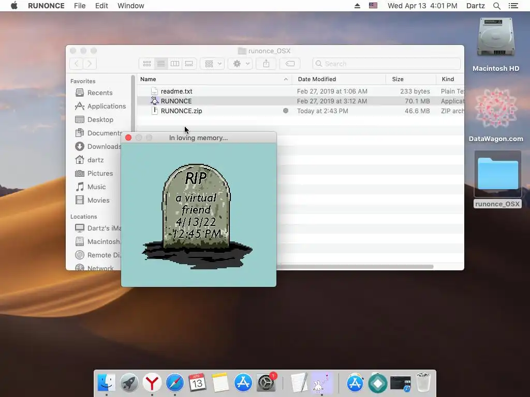Click the Dartz user menu
Viewport: 530px width, 397px height.
click(x=476, y=6)
